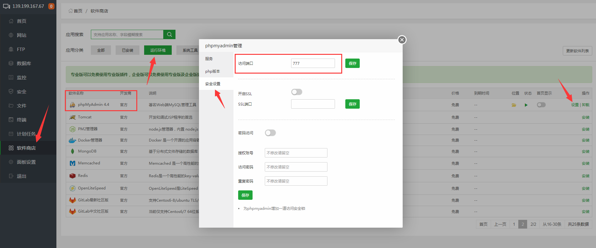Save the SSL端口 setting
Screen dimensions: 596x248
pos(353,104)
